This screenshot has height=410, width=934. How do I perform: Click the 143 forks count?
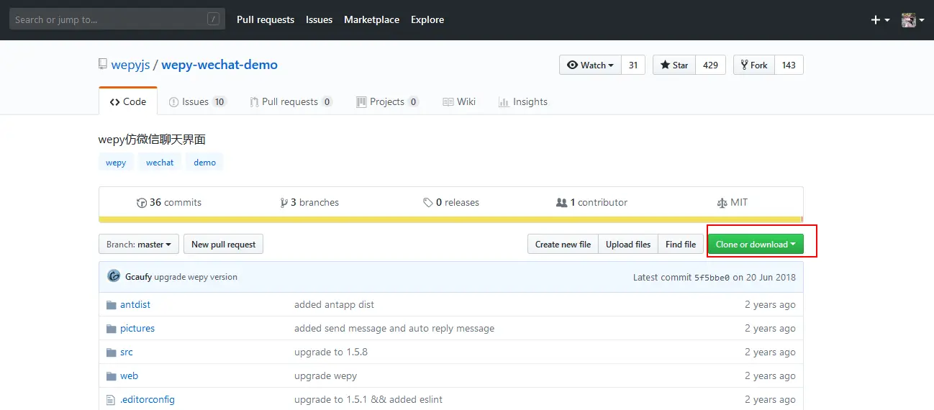tap(789, 65)
